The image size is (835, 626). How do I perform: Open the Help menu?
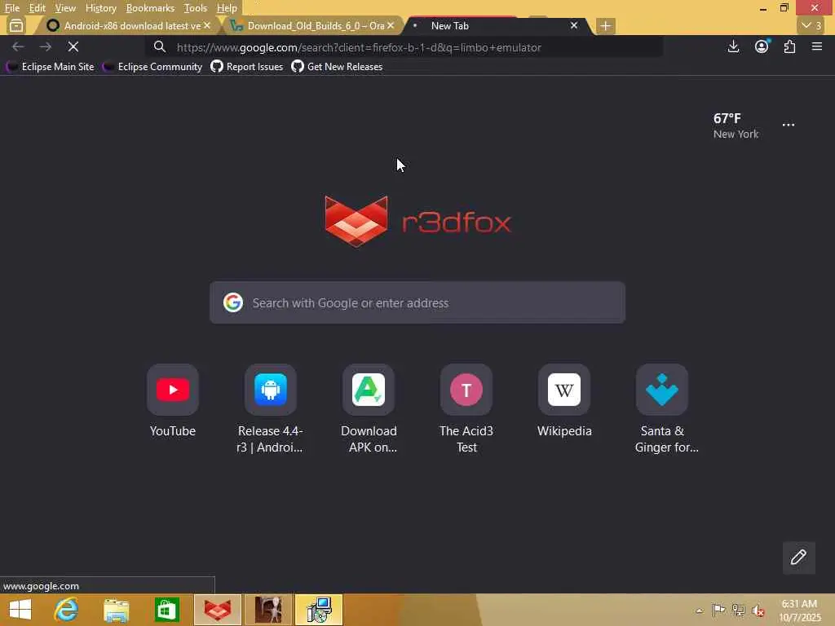tap(227, 8)
